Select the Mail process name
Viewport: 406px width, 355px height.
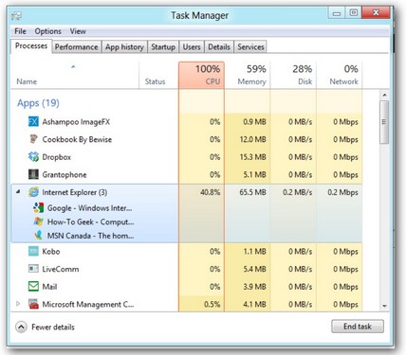pos(49,287)
